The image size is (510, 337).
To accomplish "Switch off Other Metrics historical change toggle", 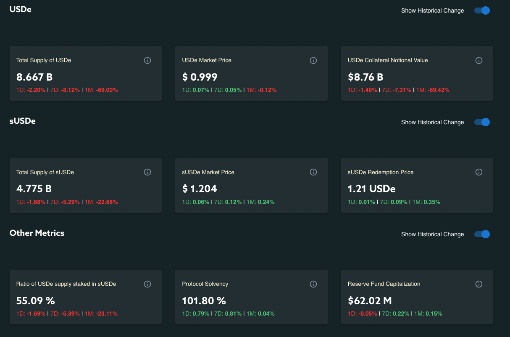I will 482,234.
